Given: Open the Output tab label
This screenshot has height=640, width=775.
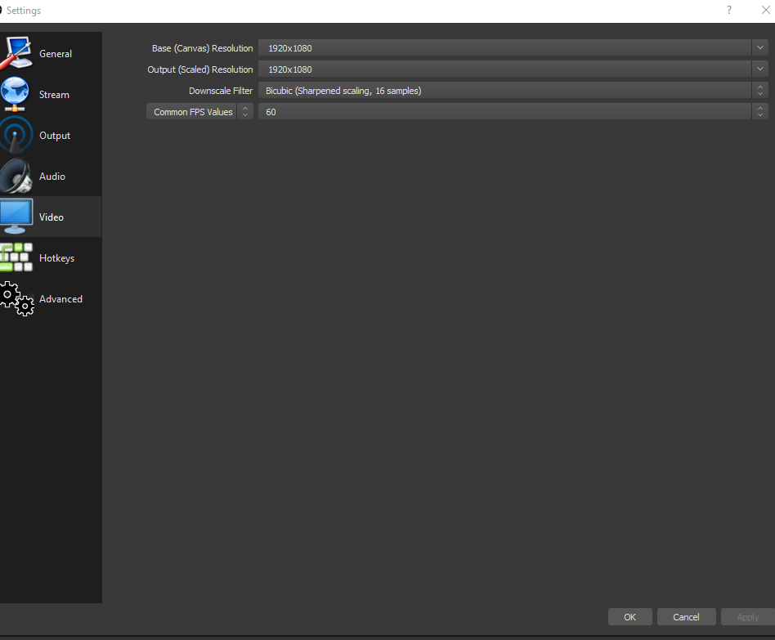Looking at the screenshot, I should 55,136.
